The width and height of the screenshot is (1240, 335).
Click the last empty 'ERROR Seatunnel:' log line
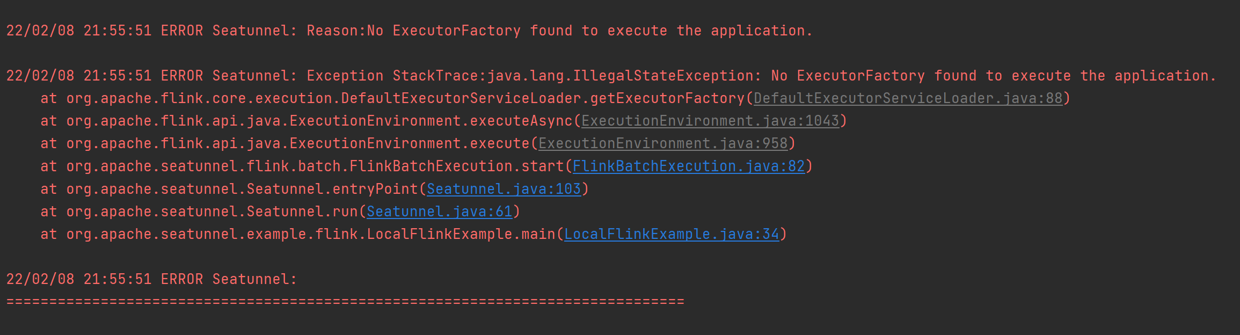point(152,279)
